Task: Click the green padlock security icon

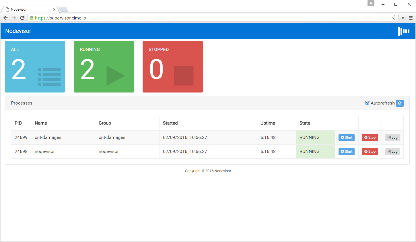Action: click(32, 18)
